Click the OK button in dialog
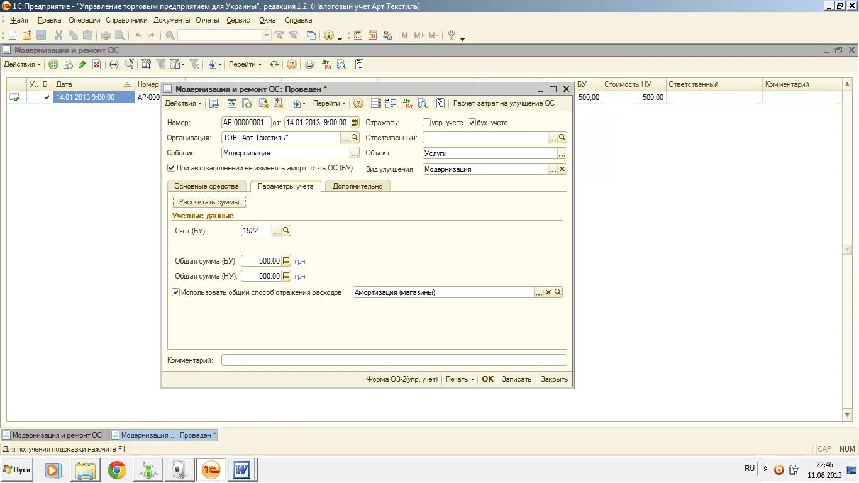 pos(488,379)
